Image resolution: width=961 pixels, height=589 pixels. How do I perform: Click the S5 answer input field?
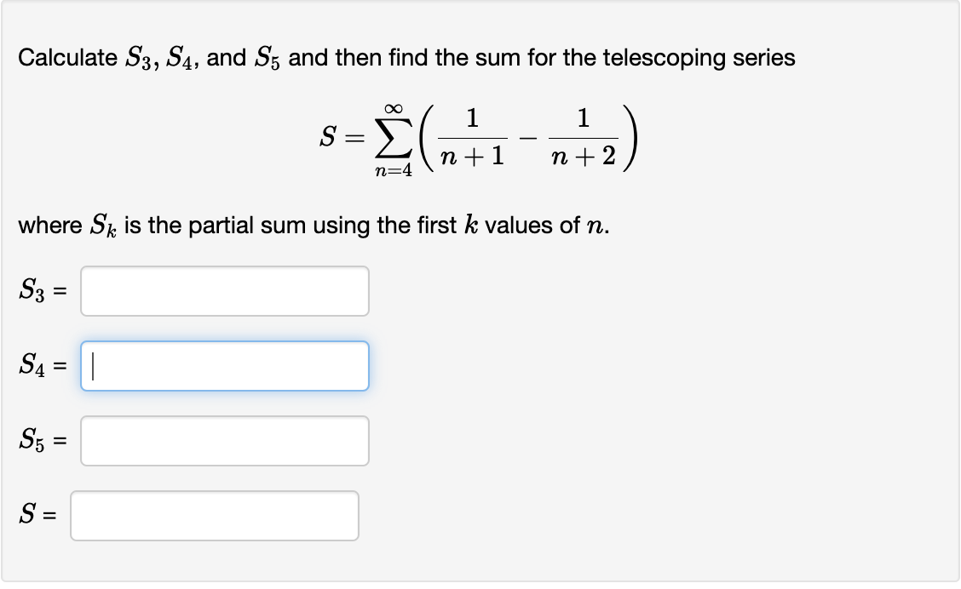pos(224,440)
